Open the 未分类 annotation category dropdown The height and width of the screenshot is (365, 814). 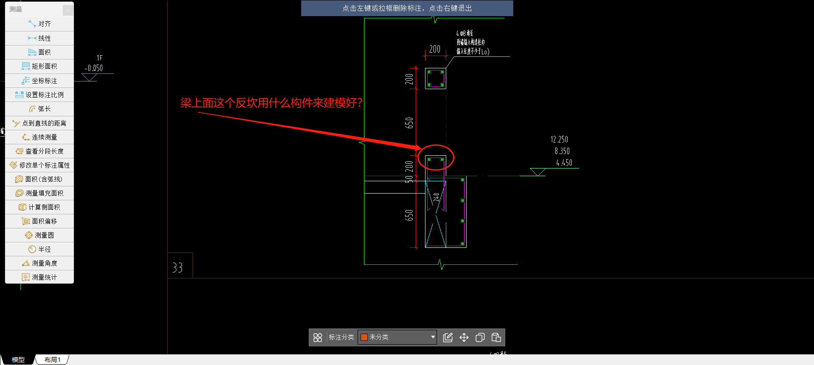[x=397, y=337]
